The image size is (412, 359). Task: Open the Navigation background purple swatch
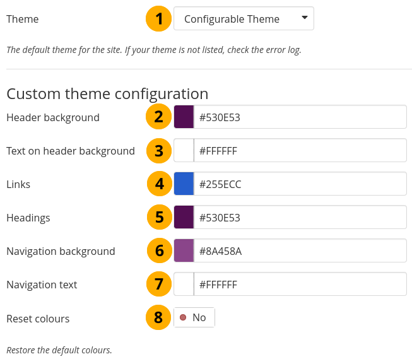click(184, 251)
